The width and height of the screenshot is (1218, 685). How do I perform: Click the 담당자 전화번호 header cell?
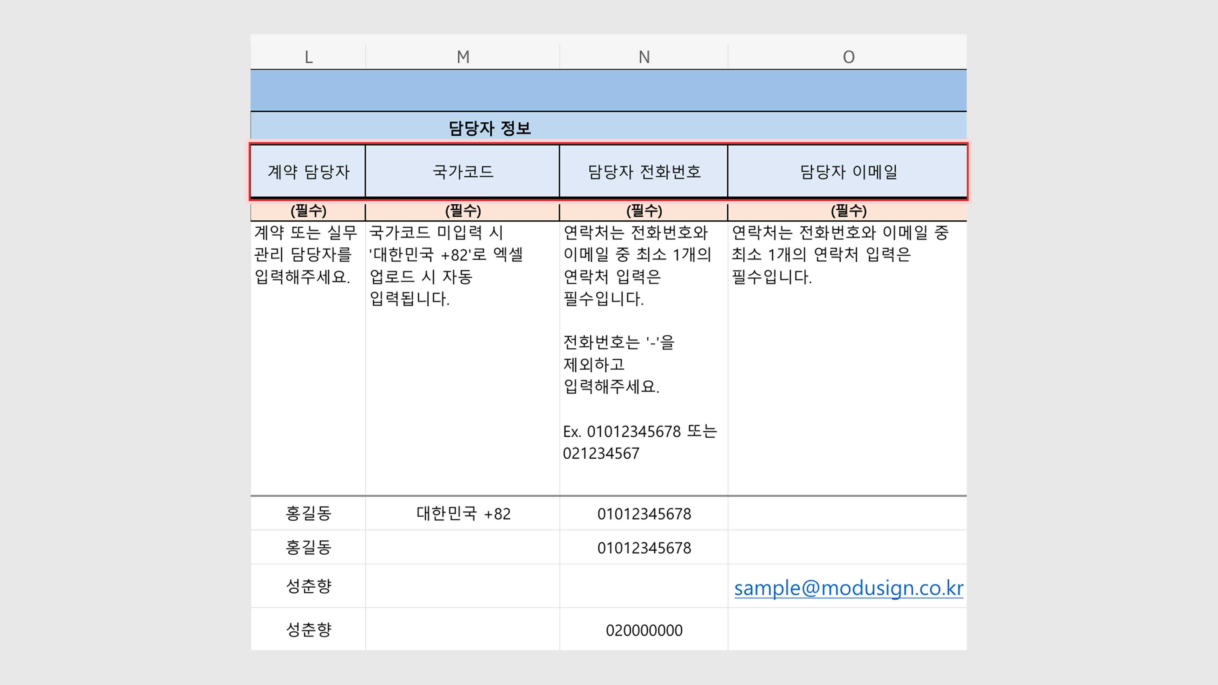point(644,171)
